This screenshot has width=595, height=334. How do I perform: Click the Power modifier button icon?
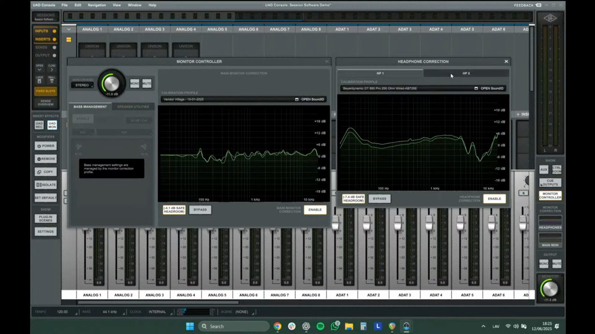(x=46, y=146)
